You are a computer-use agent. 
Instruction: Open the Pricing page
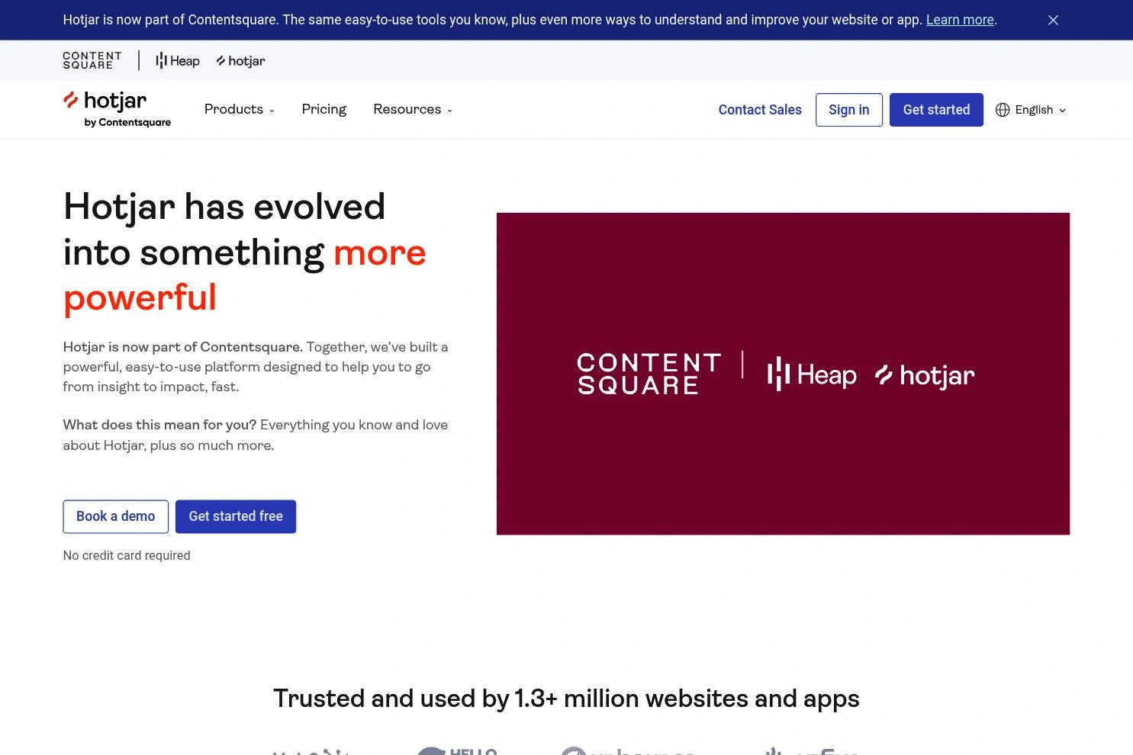[323, 109]
